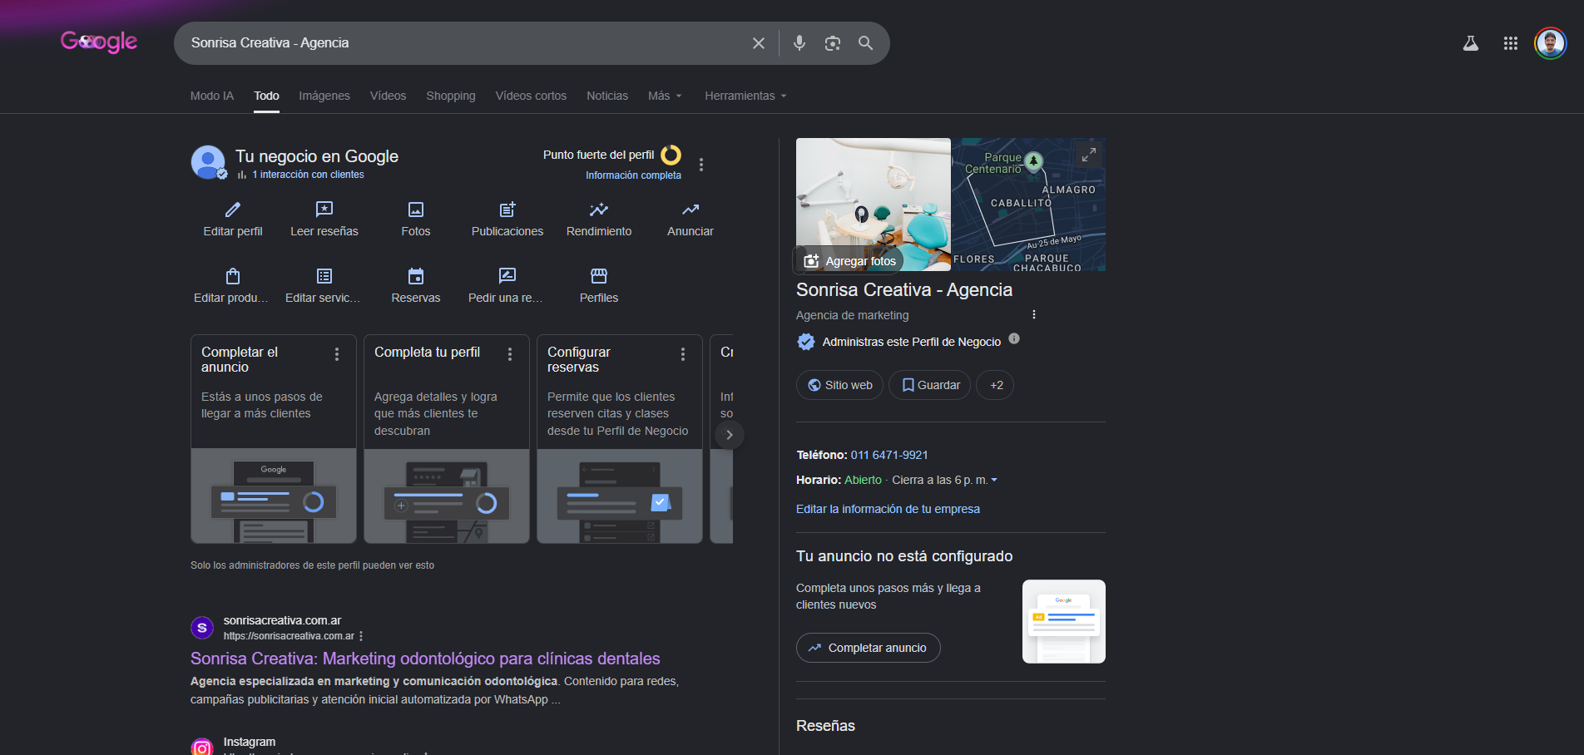Click Guardar button
Screen dimensions: 1584x755
coord(929,385)
